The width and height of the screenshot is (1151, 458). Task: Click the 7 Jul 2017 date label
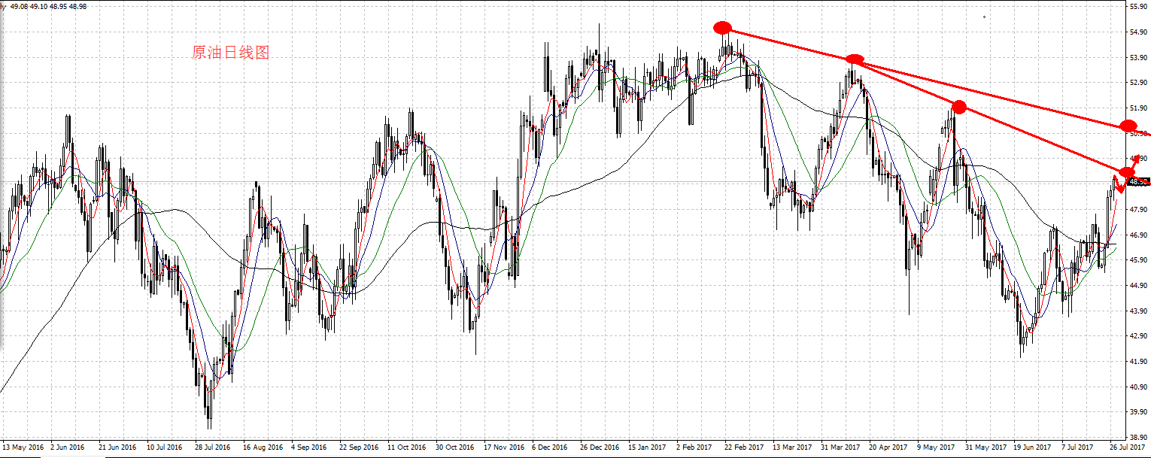(x=1078, y=447)
